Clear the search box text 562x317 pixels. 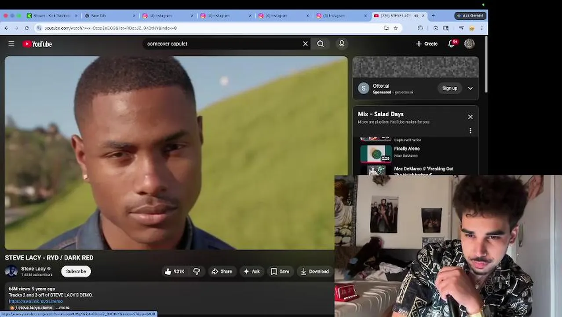pyautogui.click(x=305, y=44)
